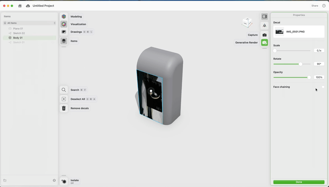Open the Modeling tools icon

point(64,17)
